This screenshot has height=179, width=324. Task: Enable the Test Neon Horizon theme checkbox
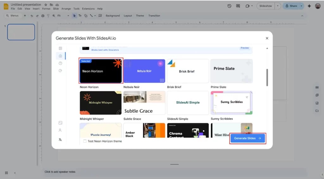click(85, 141)
